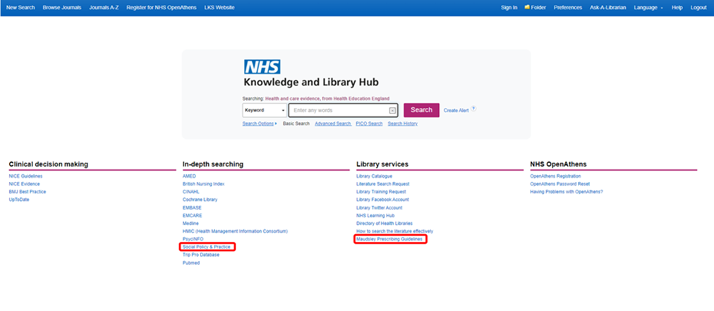714x311 pixels.
Task: Expand Search Options
Action: 260,123
